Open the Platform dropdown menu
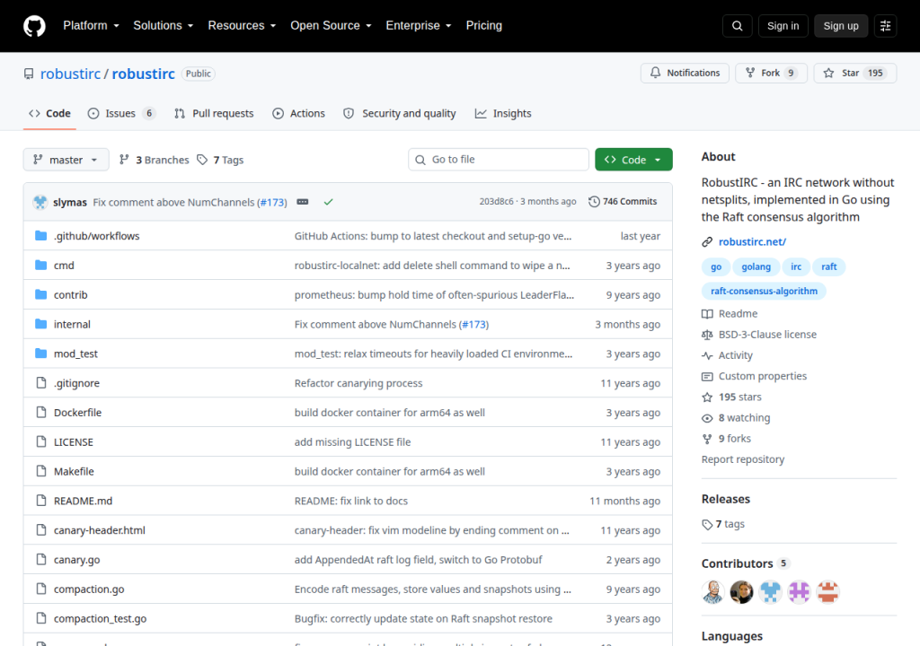 pyautogui.click(x=91, y=26)
